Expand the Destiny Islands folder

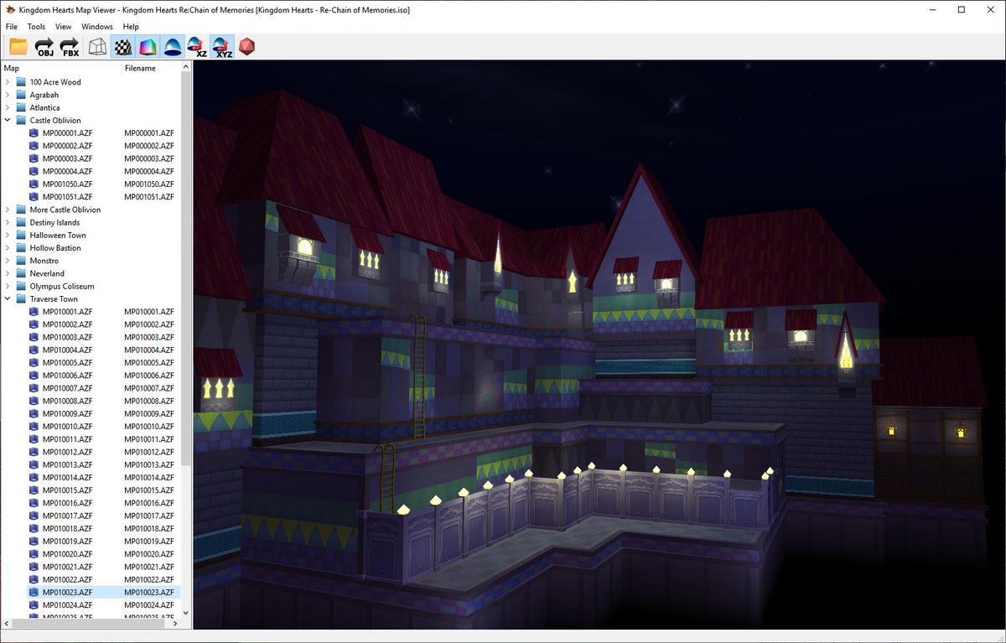[8, 222]
